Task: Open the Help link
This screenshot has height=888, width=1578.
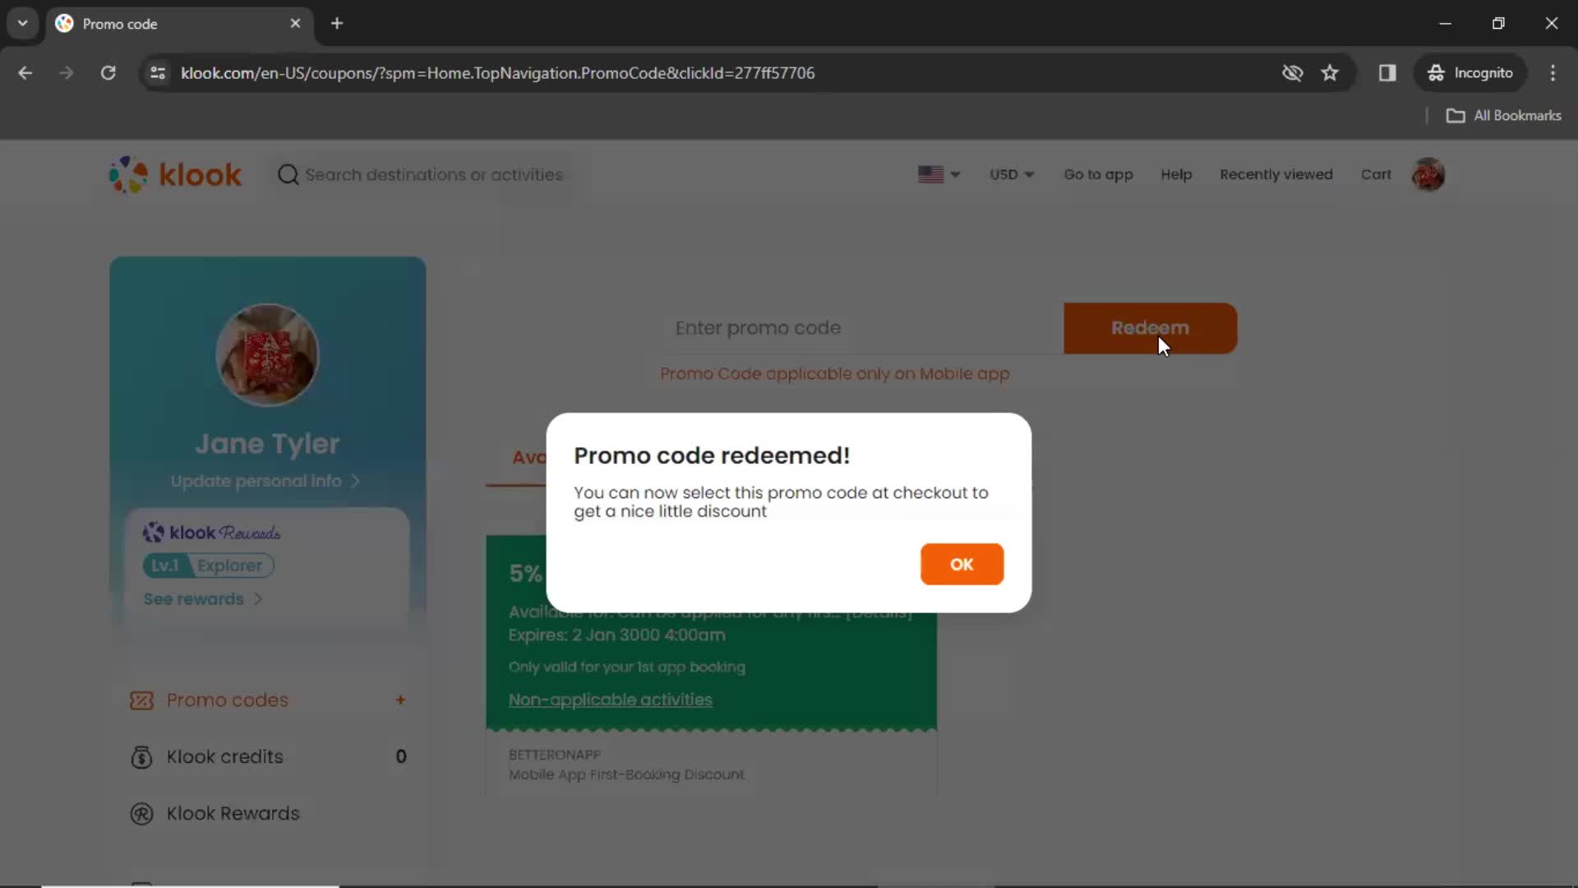Action: [1176, 174]
